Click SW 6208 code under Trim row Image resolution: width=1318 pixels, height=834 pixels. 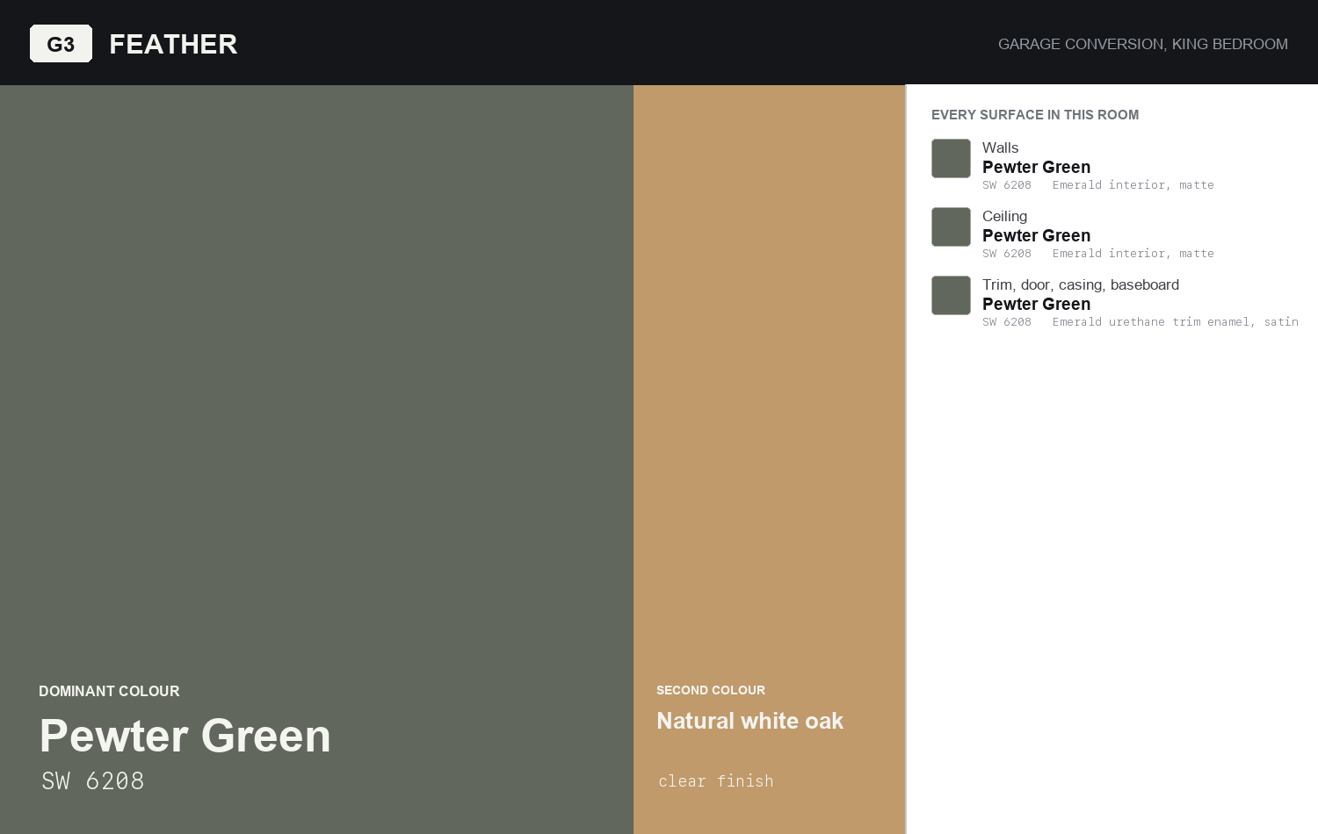tap(1007, 322)
